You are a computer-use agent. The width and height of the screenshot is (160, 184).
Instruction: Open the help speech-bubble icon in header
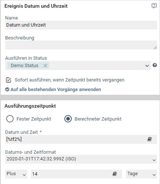tap(154, 6)
